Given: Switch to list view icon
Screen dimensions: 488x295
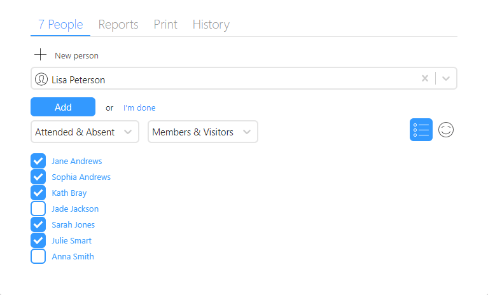Looking at the screenshot, I should tap(421, 130).
